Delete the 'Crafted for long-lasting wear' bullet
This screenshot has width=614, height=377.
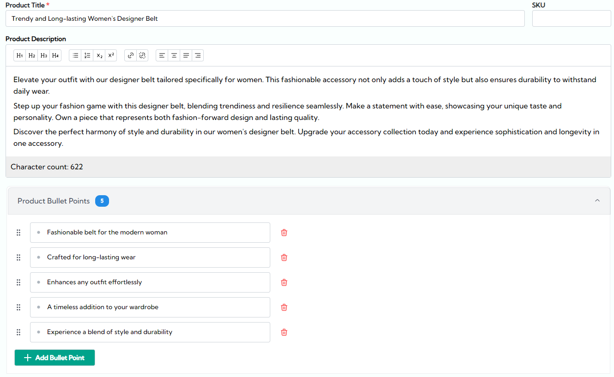pyautogui.click(x=284, y=257)
